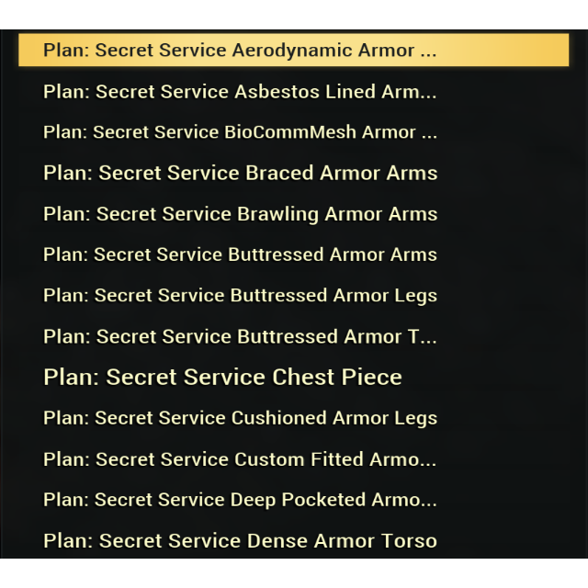Select Plan: Secret Service Chest Piece
Screen dimensions: 588x588
click(222, 377)
